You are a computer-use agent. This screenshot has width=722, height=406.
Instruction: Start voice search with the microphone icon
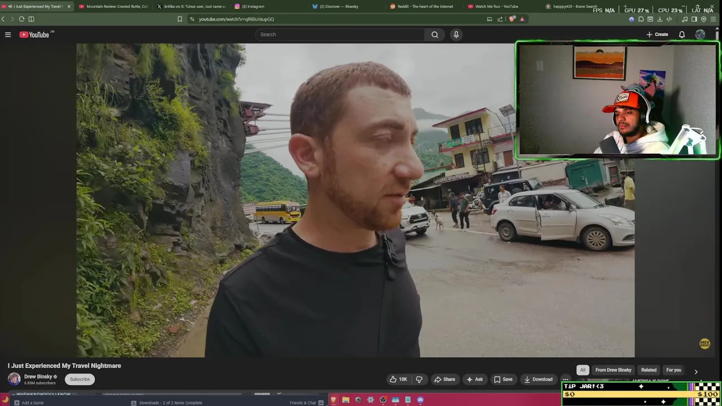[x=456, y=34]
